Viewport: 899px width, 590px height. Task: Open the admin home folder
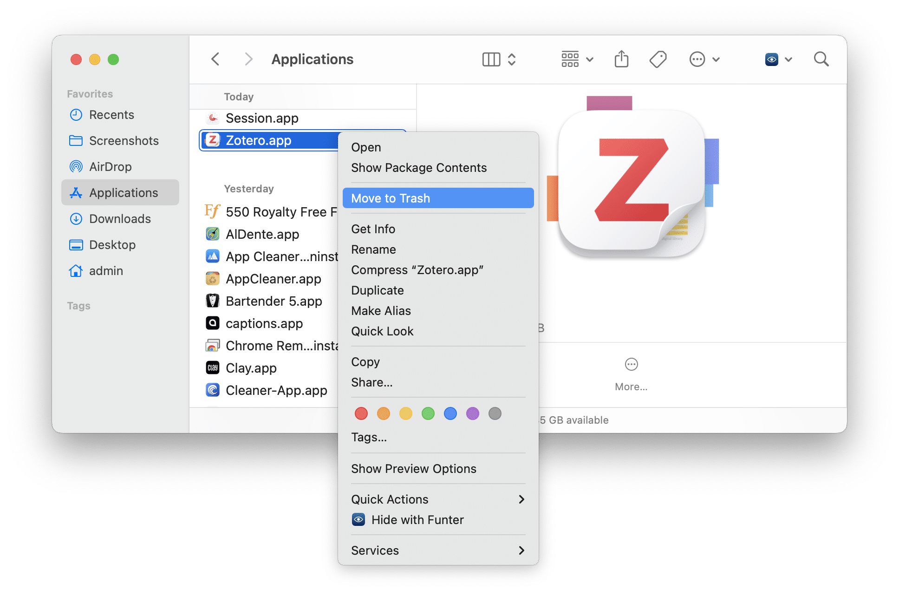pyautogui.click(x=120, y=271)
